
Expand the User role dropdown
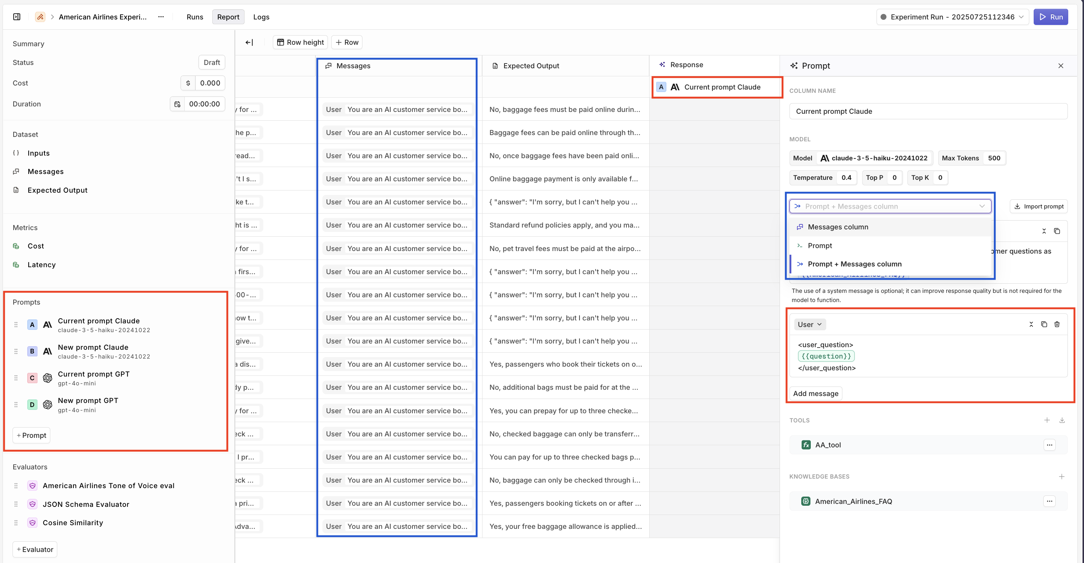810,324
